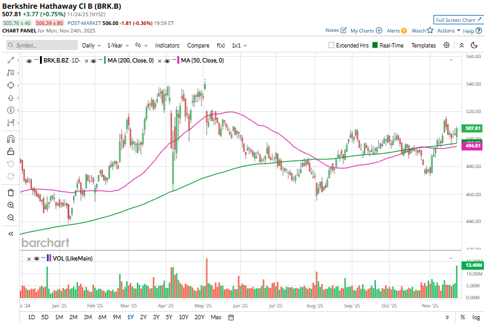
Task: Open the 1x1 layout dropdown
Action: 239,46
